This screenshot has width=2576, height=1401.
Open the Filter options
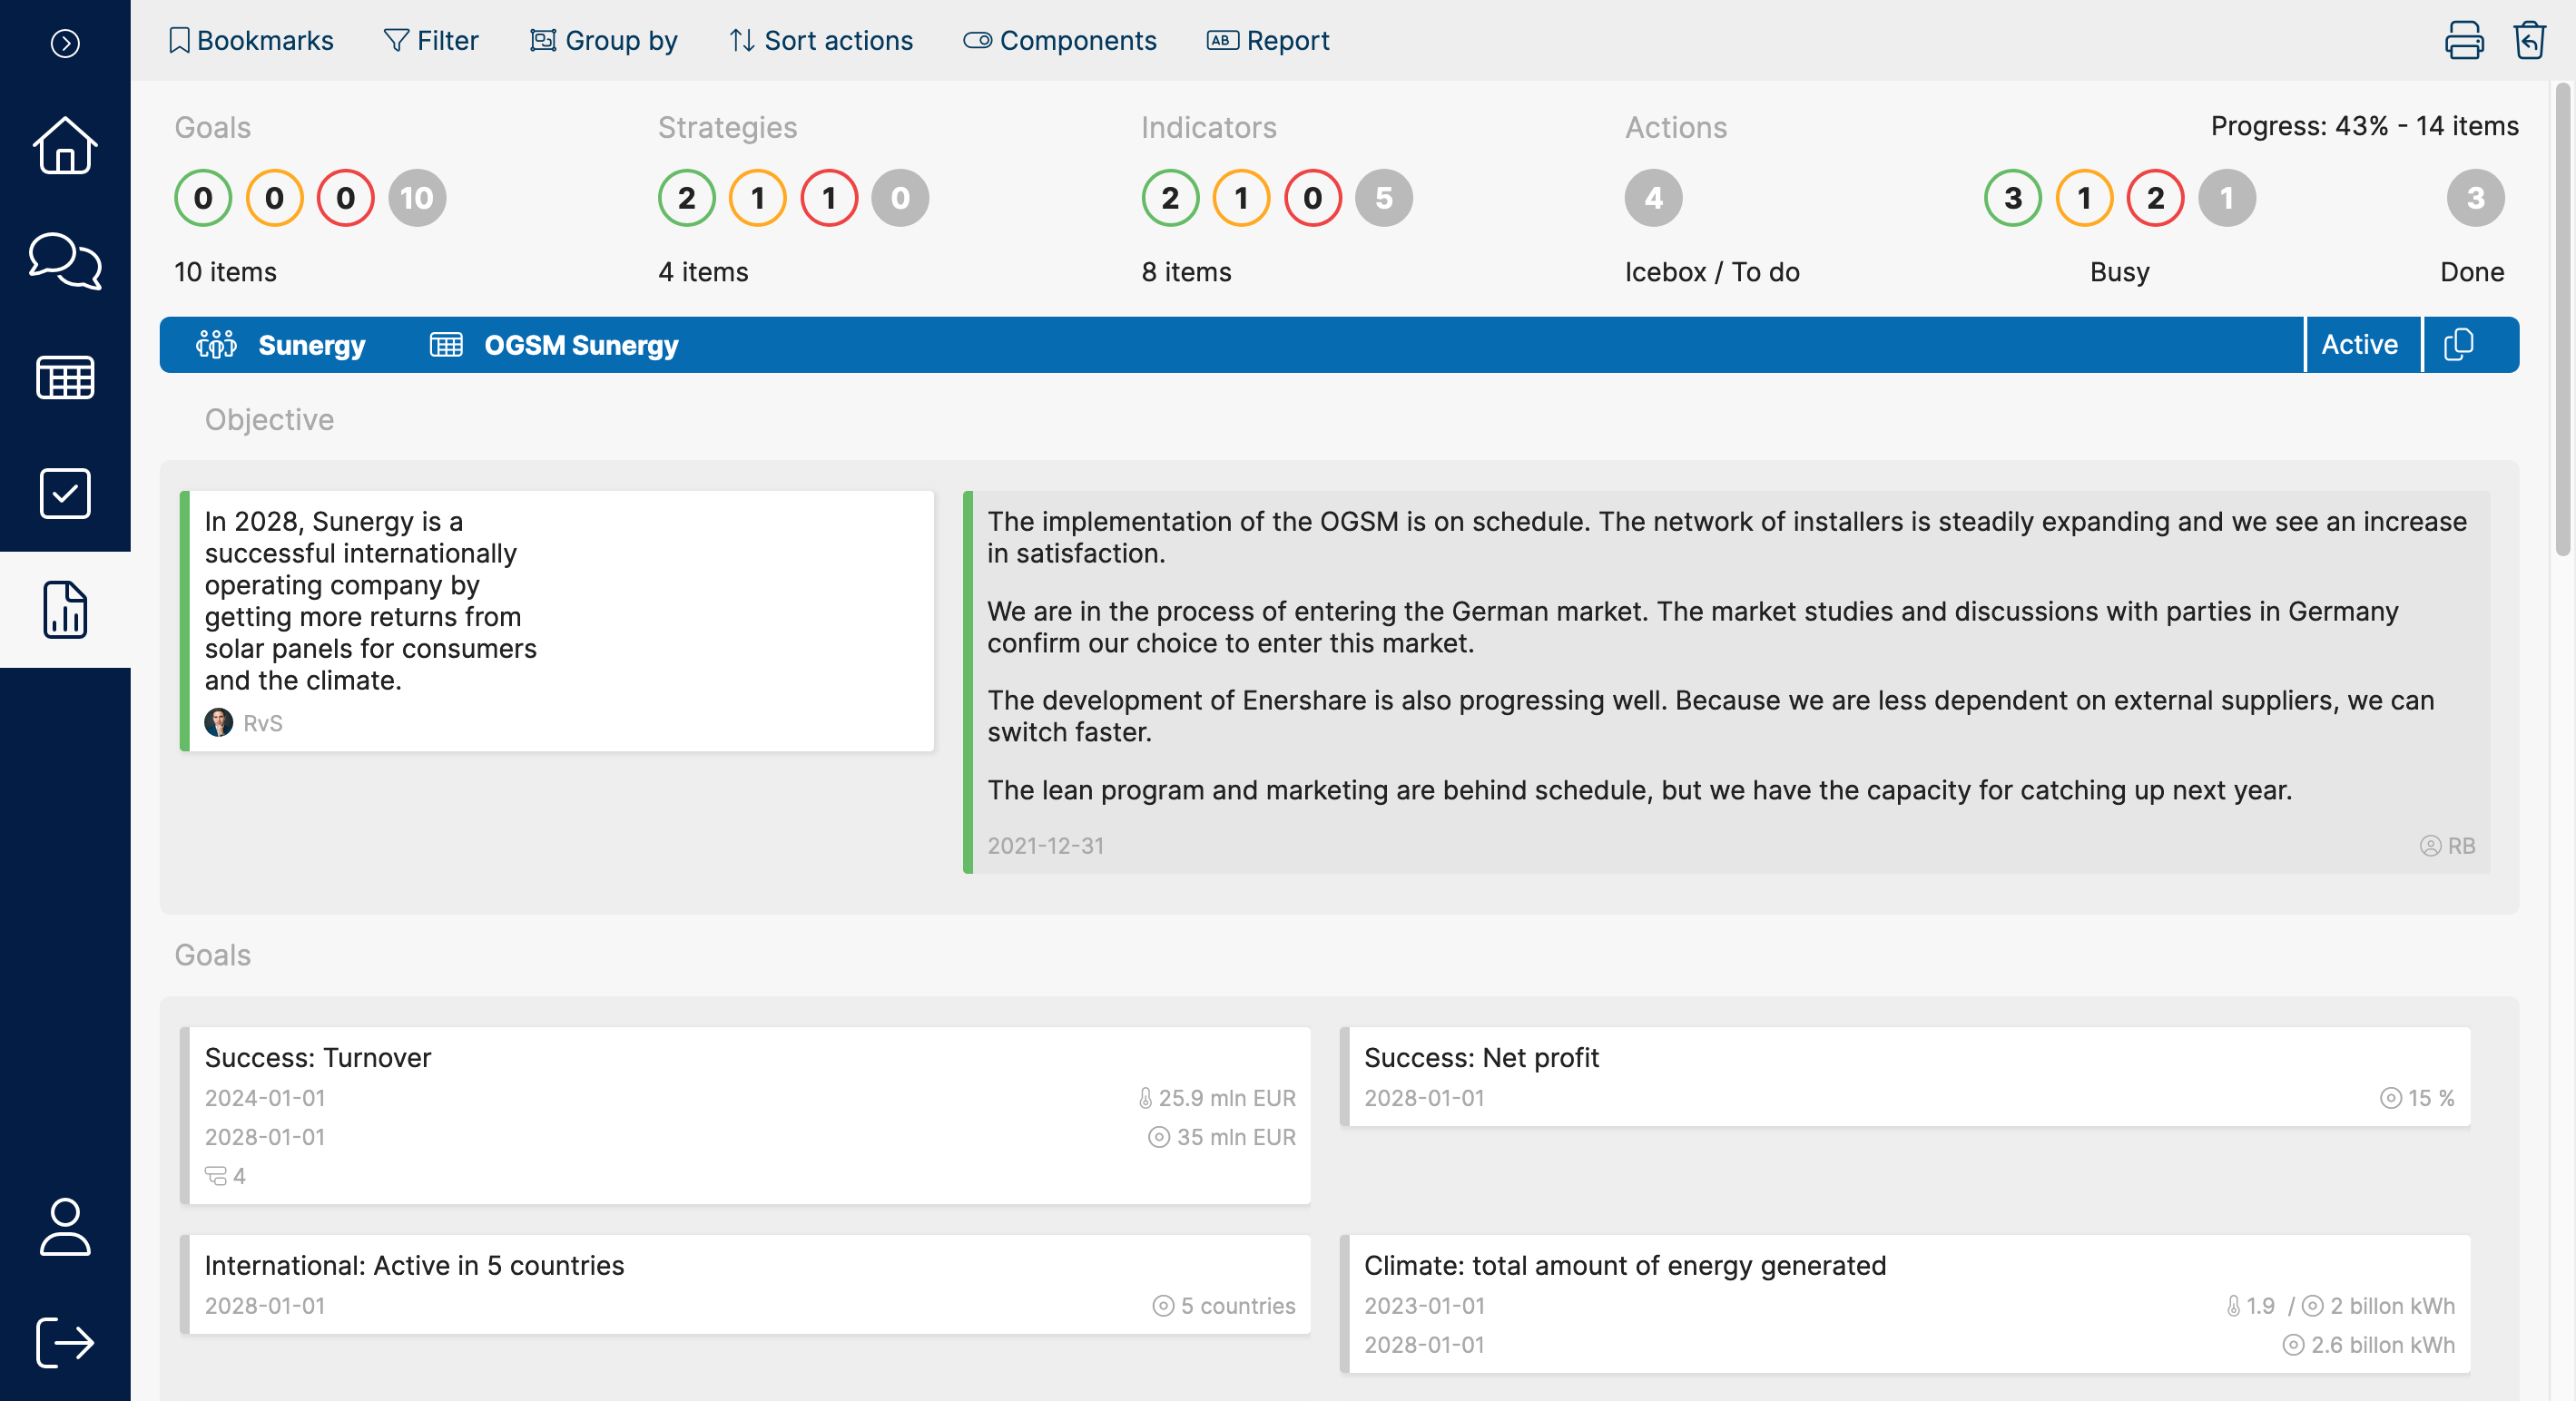pyautogui.click(x=431, y=41)
